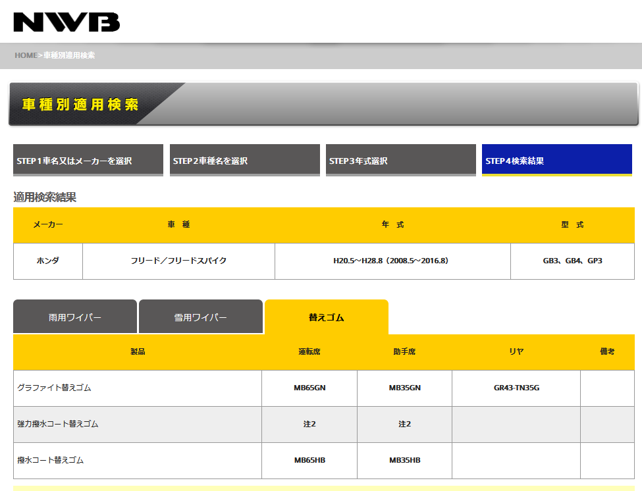Click the 製品 column header
Viewport: 642px width, 491px height.
138,352
